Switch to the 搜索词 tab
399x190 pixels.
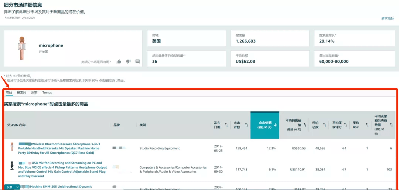21,92
